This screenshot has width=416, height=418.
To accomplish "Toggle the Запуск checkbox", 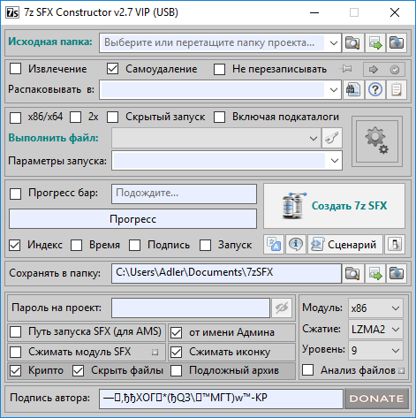I will point(205,245).
